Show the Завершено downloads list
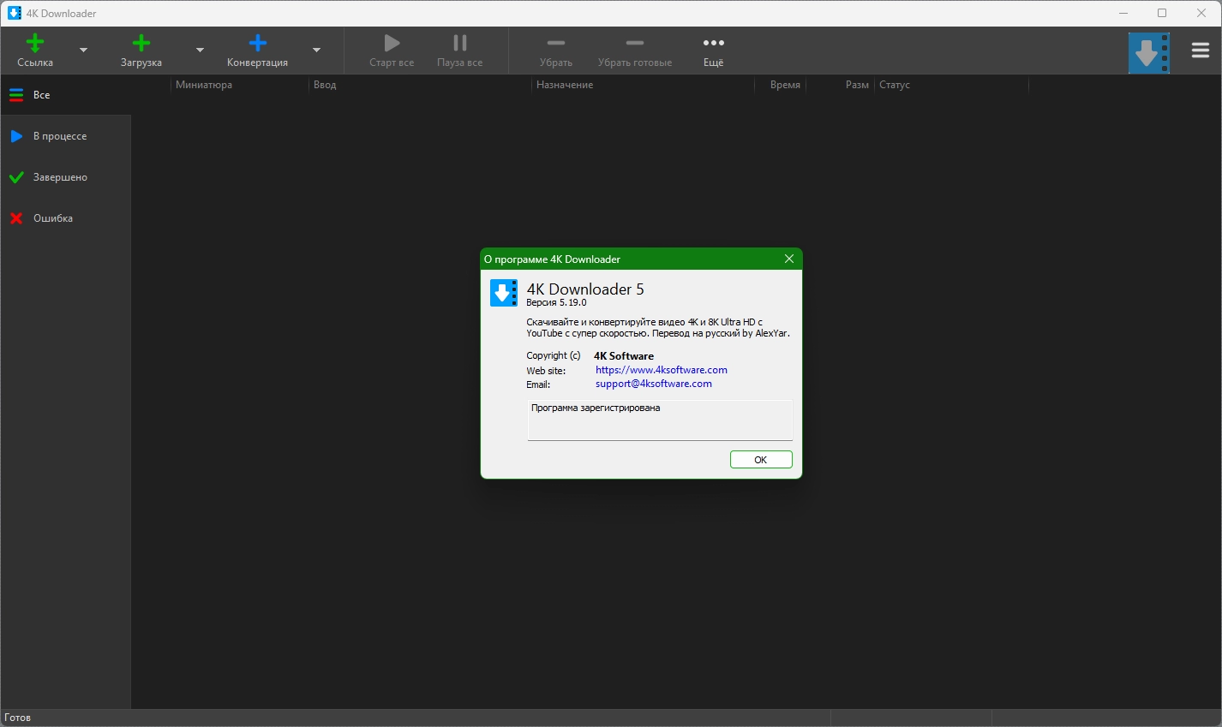Image resolution: width=1222 pixels, height=727 pixels. tap(60, 177)
